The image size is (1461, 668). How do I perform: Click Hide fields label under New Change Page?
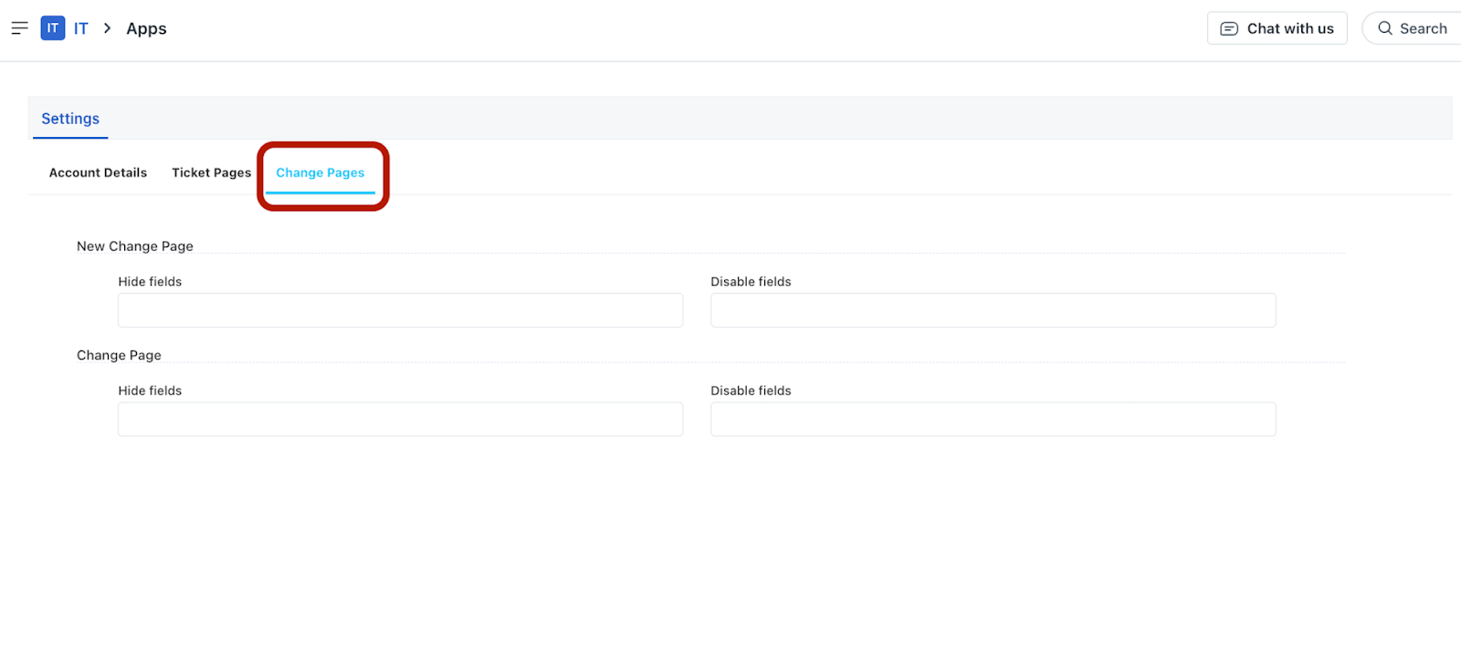click(x=150, y=281)
